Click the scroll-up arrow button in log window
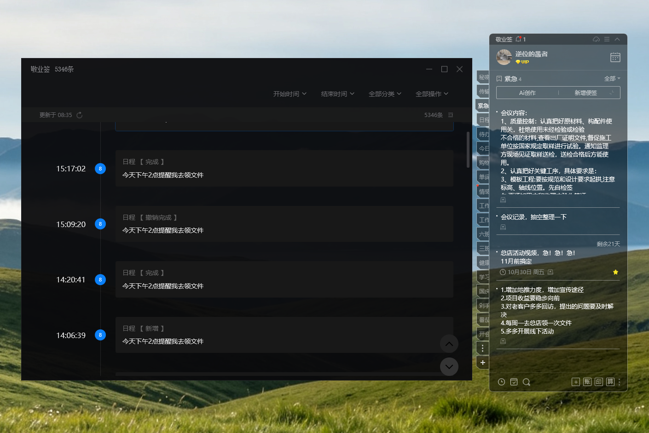 [x=449, y=344]
